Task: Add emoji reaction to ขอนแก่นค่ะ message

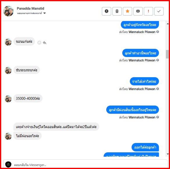Action: tap(39, 43)
